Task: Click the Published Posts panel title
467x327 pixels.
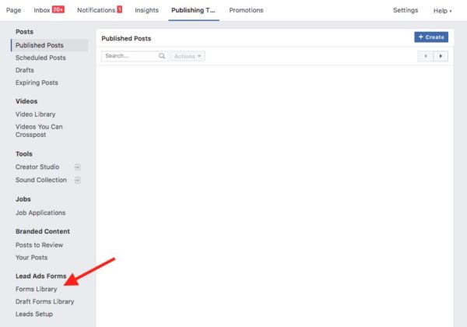Action: pos(126,38)
